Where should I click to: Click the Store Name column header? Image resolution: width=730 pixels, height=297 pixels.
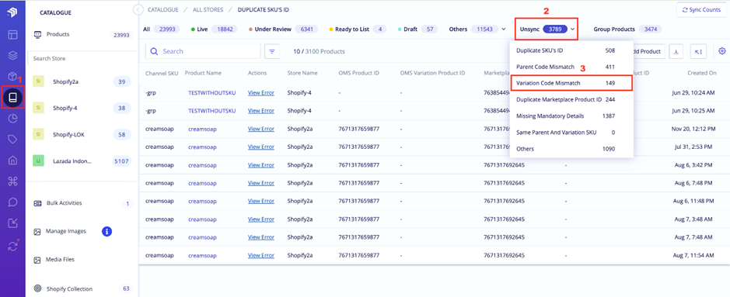(302, 74)
